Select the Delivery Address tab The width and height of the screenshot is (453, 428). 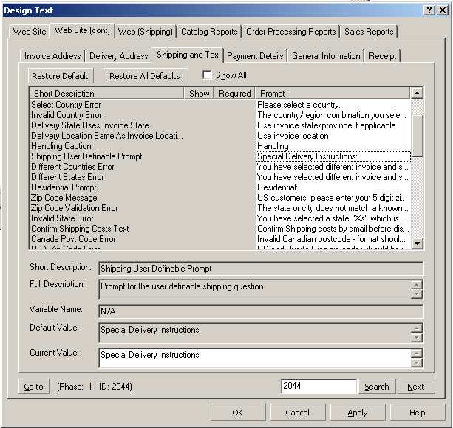118,56
